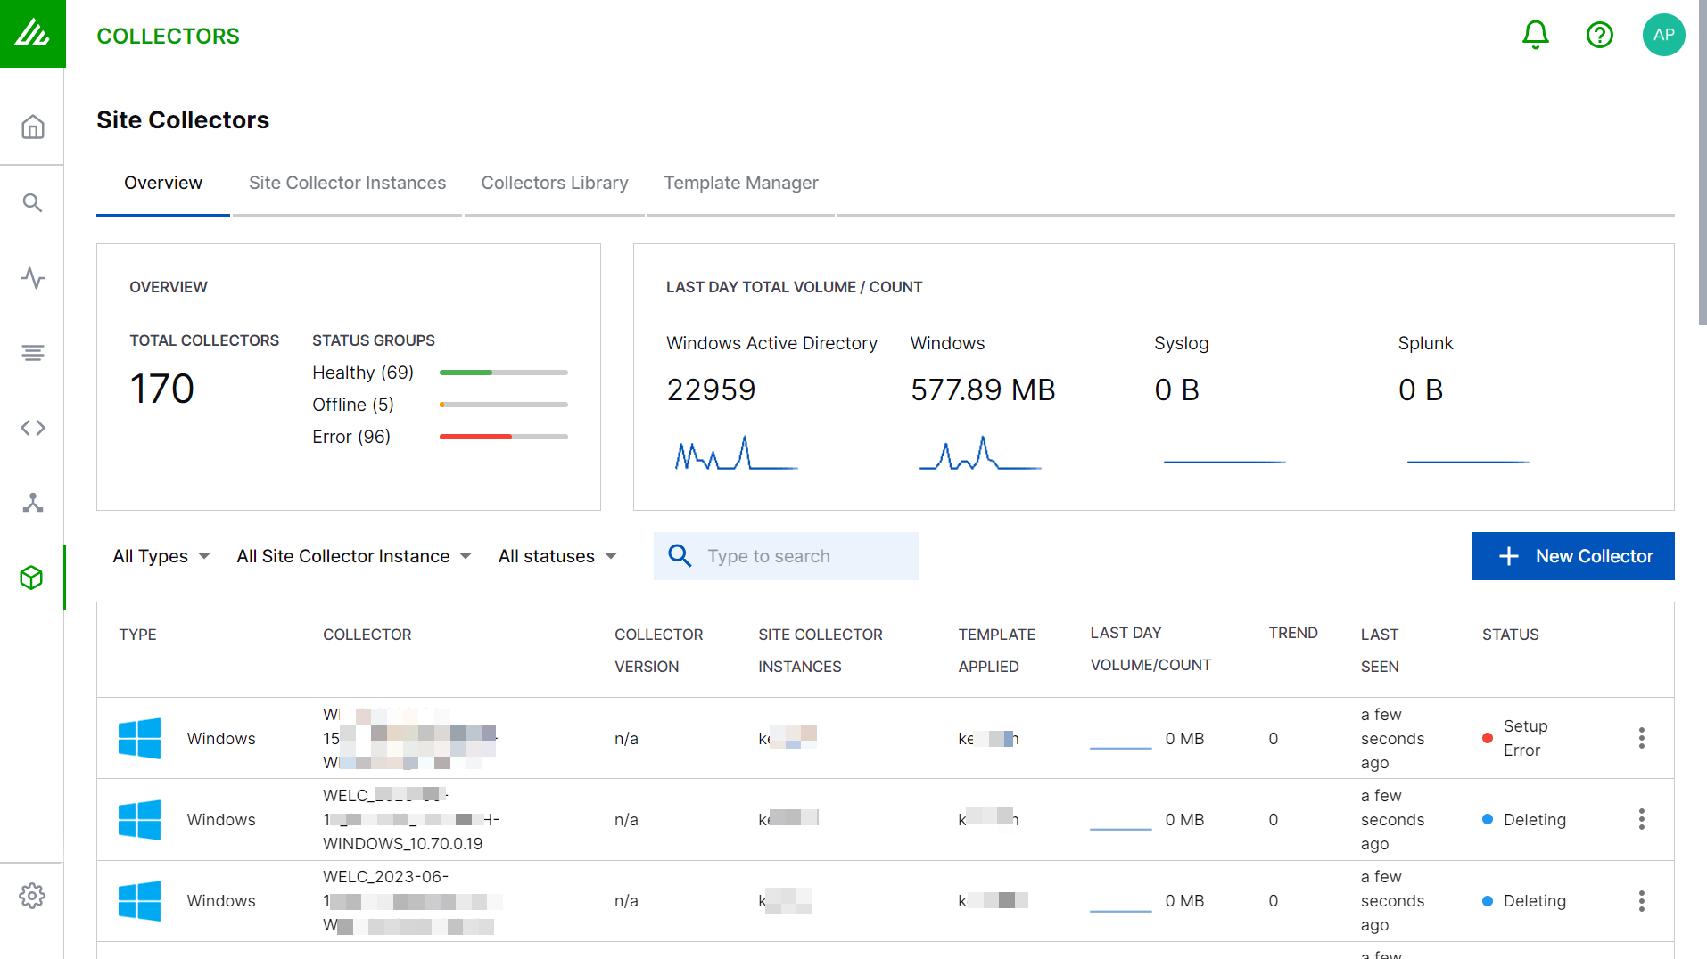Click the TYPE column header
Screen dimensions: 1707x959
point(137,635)
